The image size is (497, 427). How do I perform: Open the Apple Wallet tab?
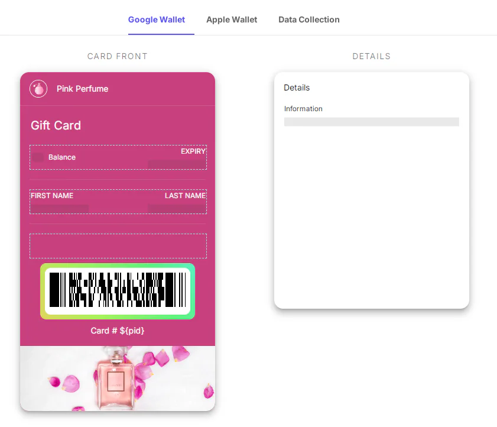pyautogui.click(x=232, y=20)
